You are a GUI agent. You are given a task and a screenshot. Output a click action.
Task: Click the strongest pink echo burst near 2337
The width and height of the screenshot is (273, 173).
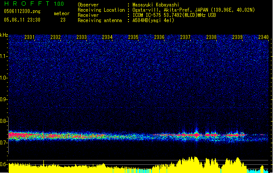coord(197,135)
